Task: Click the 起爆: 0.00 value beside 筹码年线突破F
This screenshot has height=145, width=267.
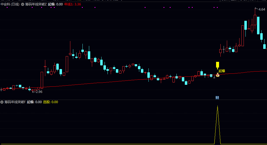Action: (34, 102)
